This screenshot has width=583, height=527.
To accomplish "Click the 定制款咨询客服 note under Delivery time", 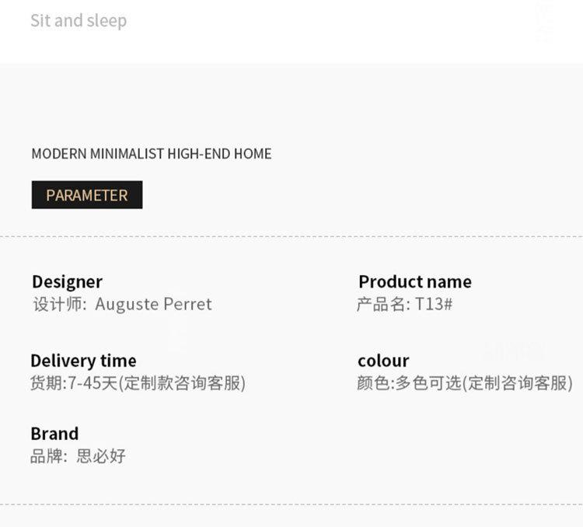I will 183,383.
